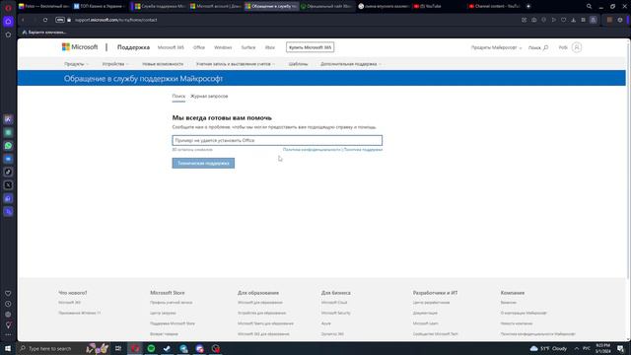Open a new tab with plus button
631x355 pixels.
(528, 6)
